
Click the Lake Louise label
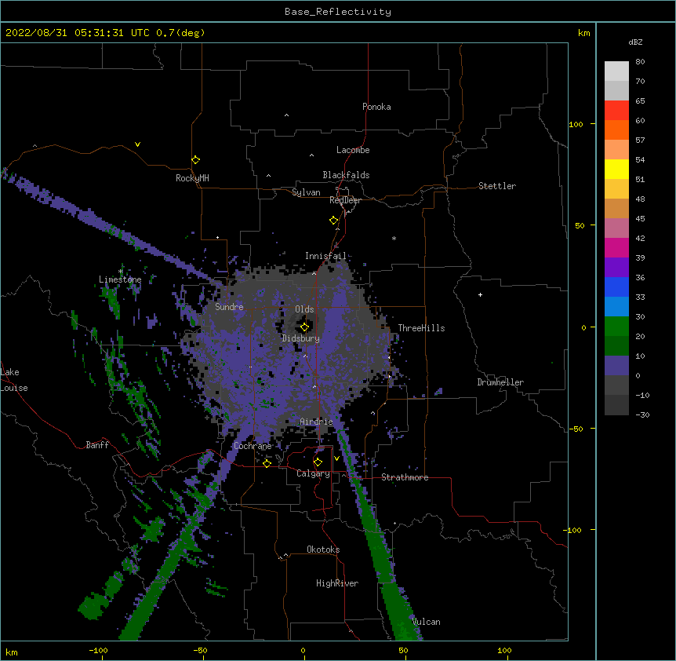click(x=14, y=380)
